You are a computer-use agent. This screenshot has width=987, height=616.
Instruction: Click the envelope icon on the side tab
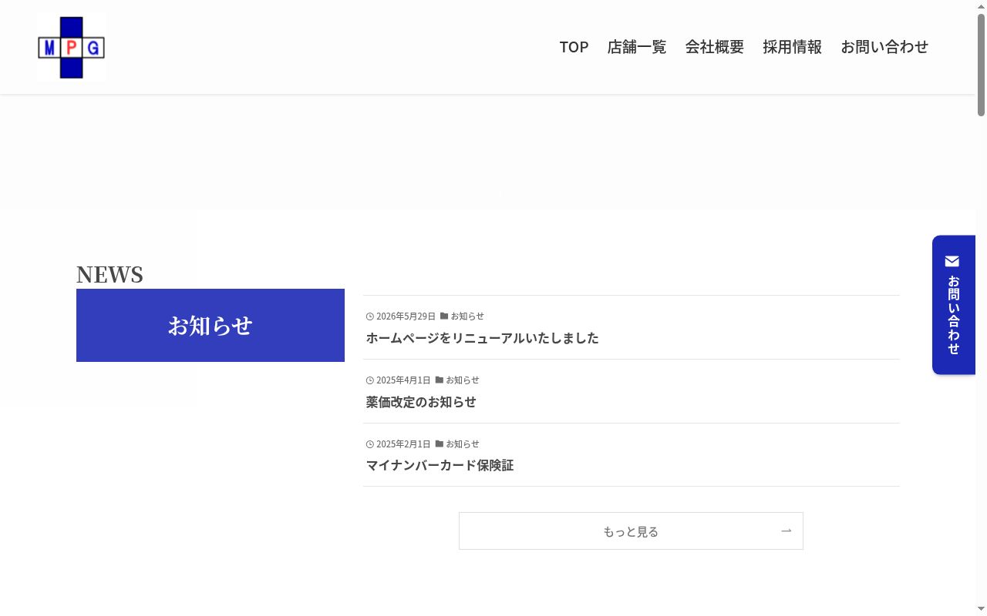(952, 261)
